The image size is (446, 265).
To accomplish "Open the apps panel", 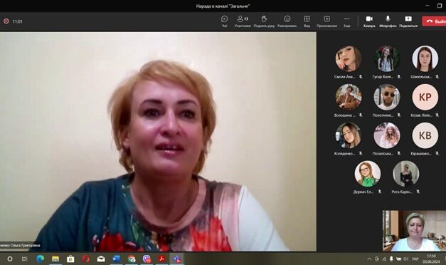I will pos(326,21).
